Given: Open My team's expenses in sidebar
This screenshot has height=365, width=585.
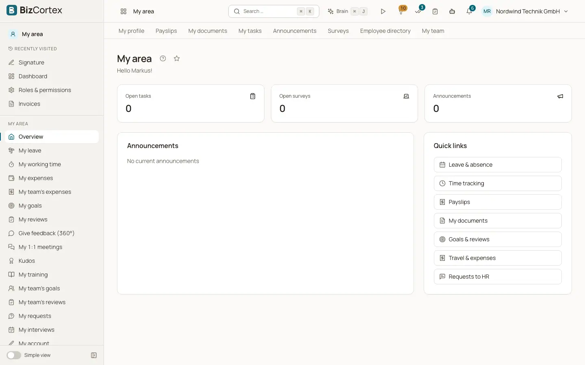Looking at the screenshot, I should (x=52, y=192).
